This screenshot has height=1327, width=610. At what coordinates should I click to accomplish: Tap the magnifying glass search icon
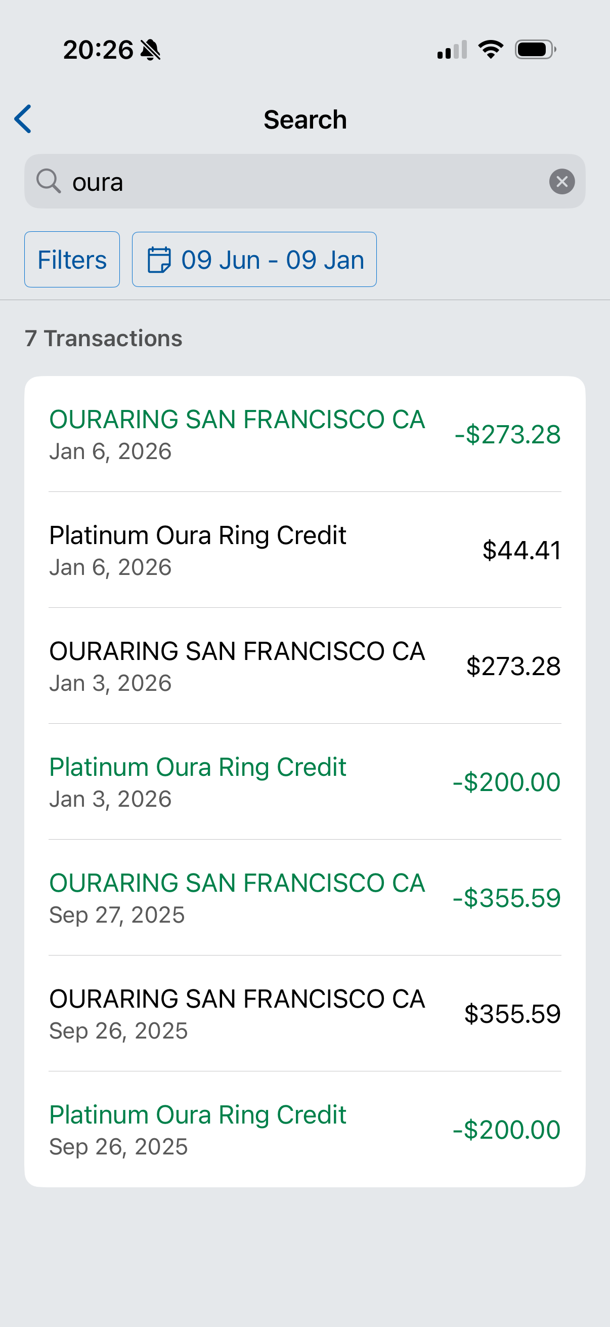coord(49,181)
